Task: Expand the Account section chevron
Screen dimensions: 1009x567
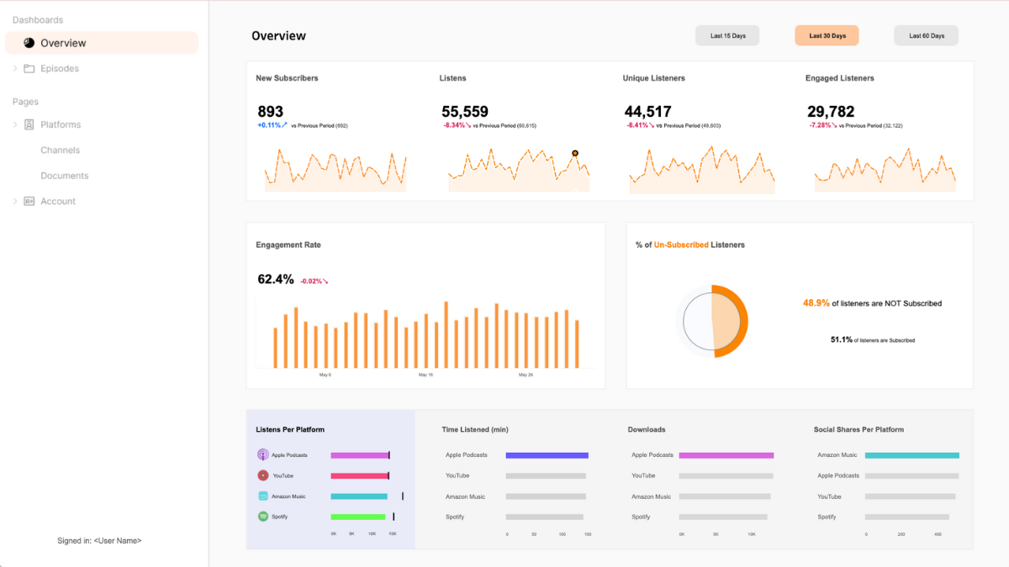Action: [x=15, y=202]
